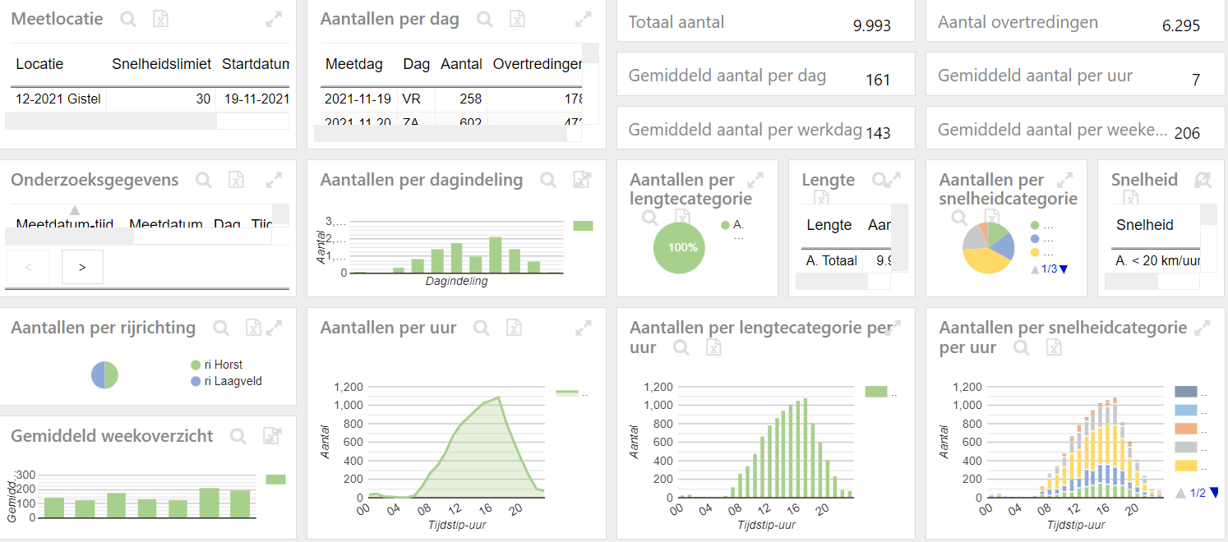Click Excel export icon for Gemiddeld weekoverzicht
The image size is (1228, 542).
[271, 437]
